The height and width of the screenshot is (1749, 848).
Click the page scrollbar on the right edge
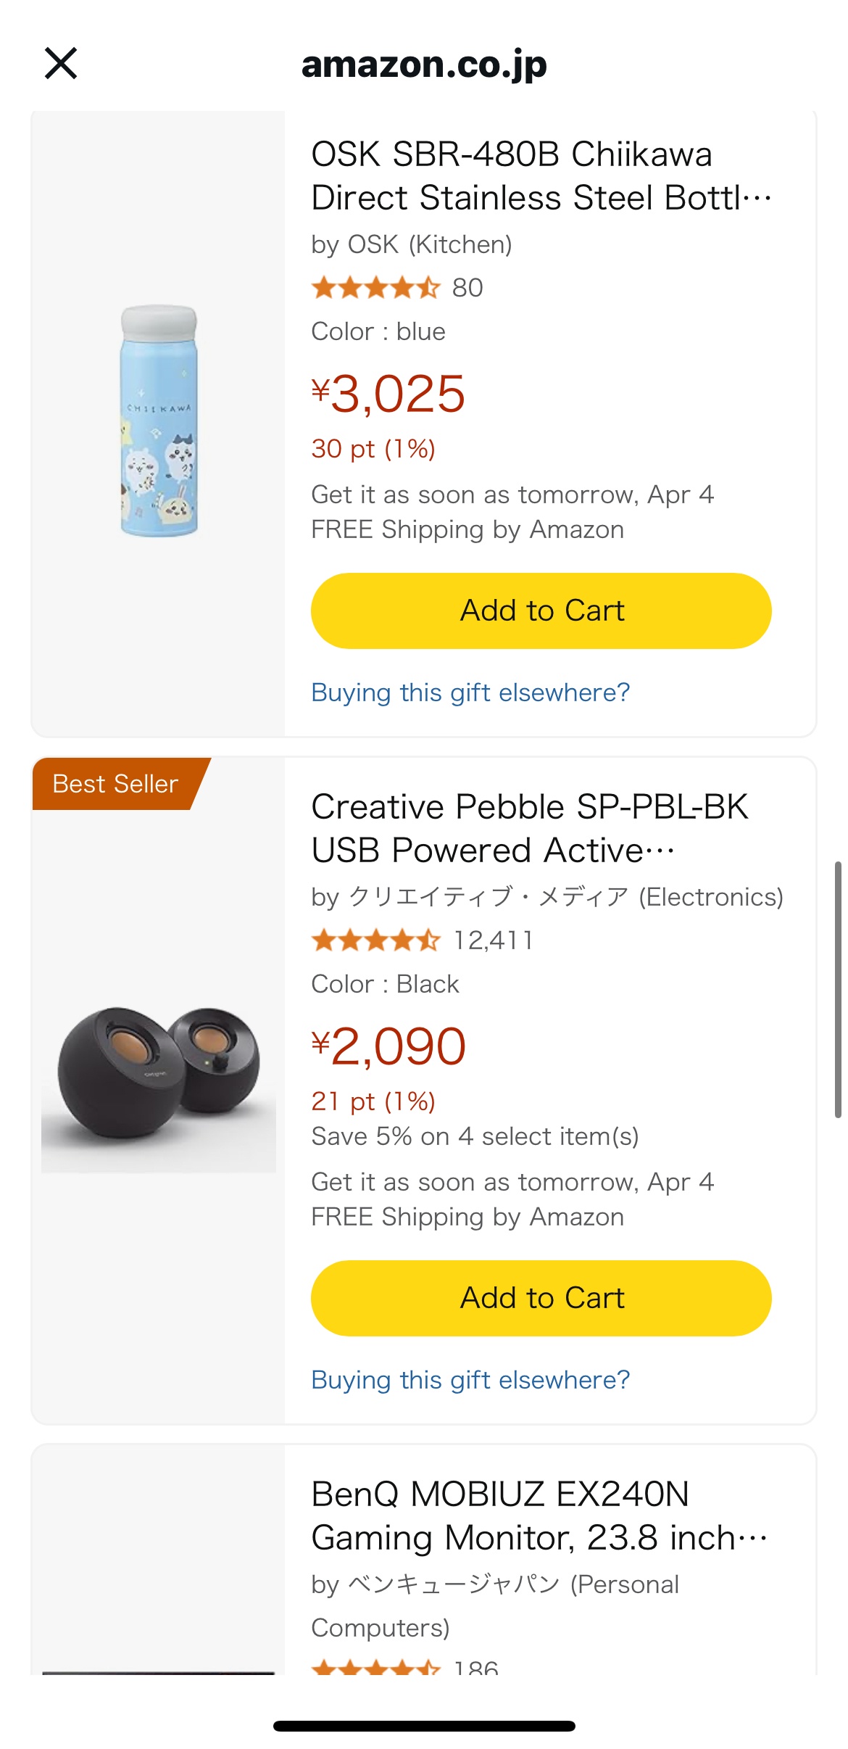click(838, 989)
